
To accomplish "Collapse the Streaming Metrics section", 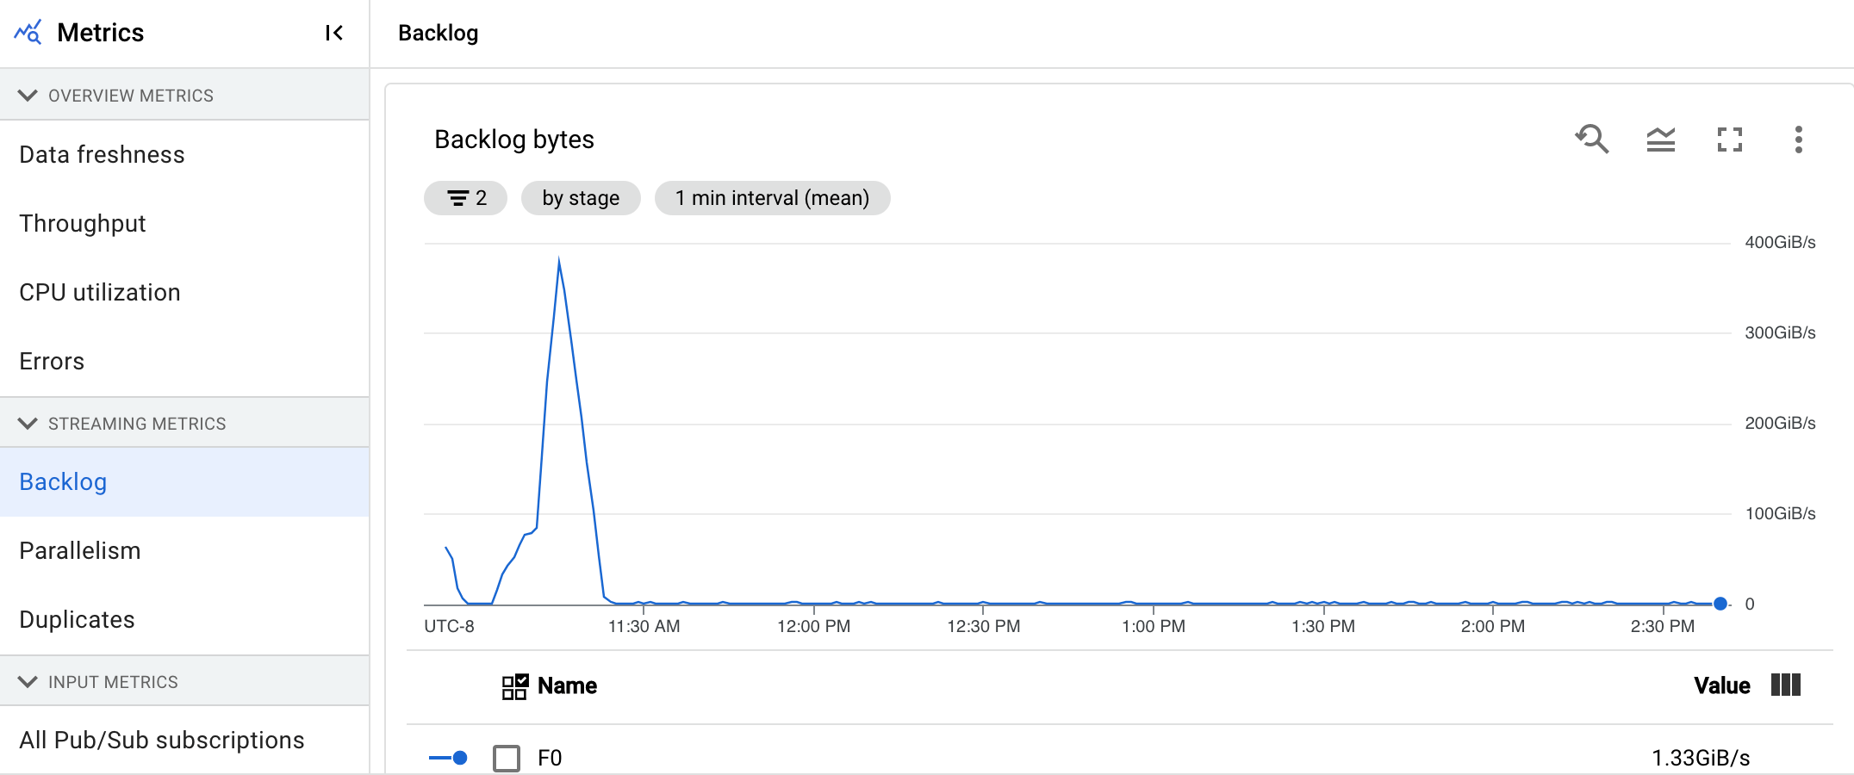I will 27,423.
